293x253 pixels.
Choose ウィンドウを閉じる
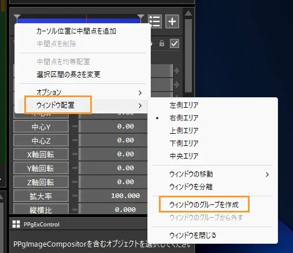[192, 236]
